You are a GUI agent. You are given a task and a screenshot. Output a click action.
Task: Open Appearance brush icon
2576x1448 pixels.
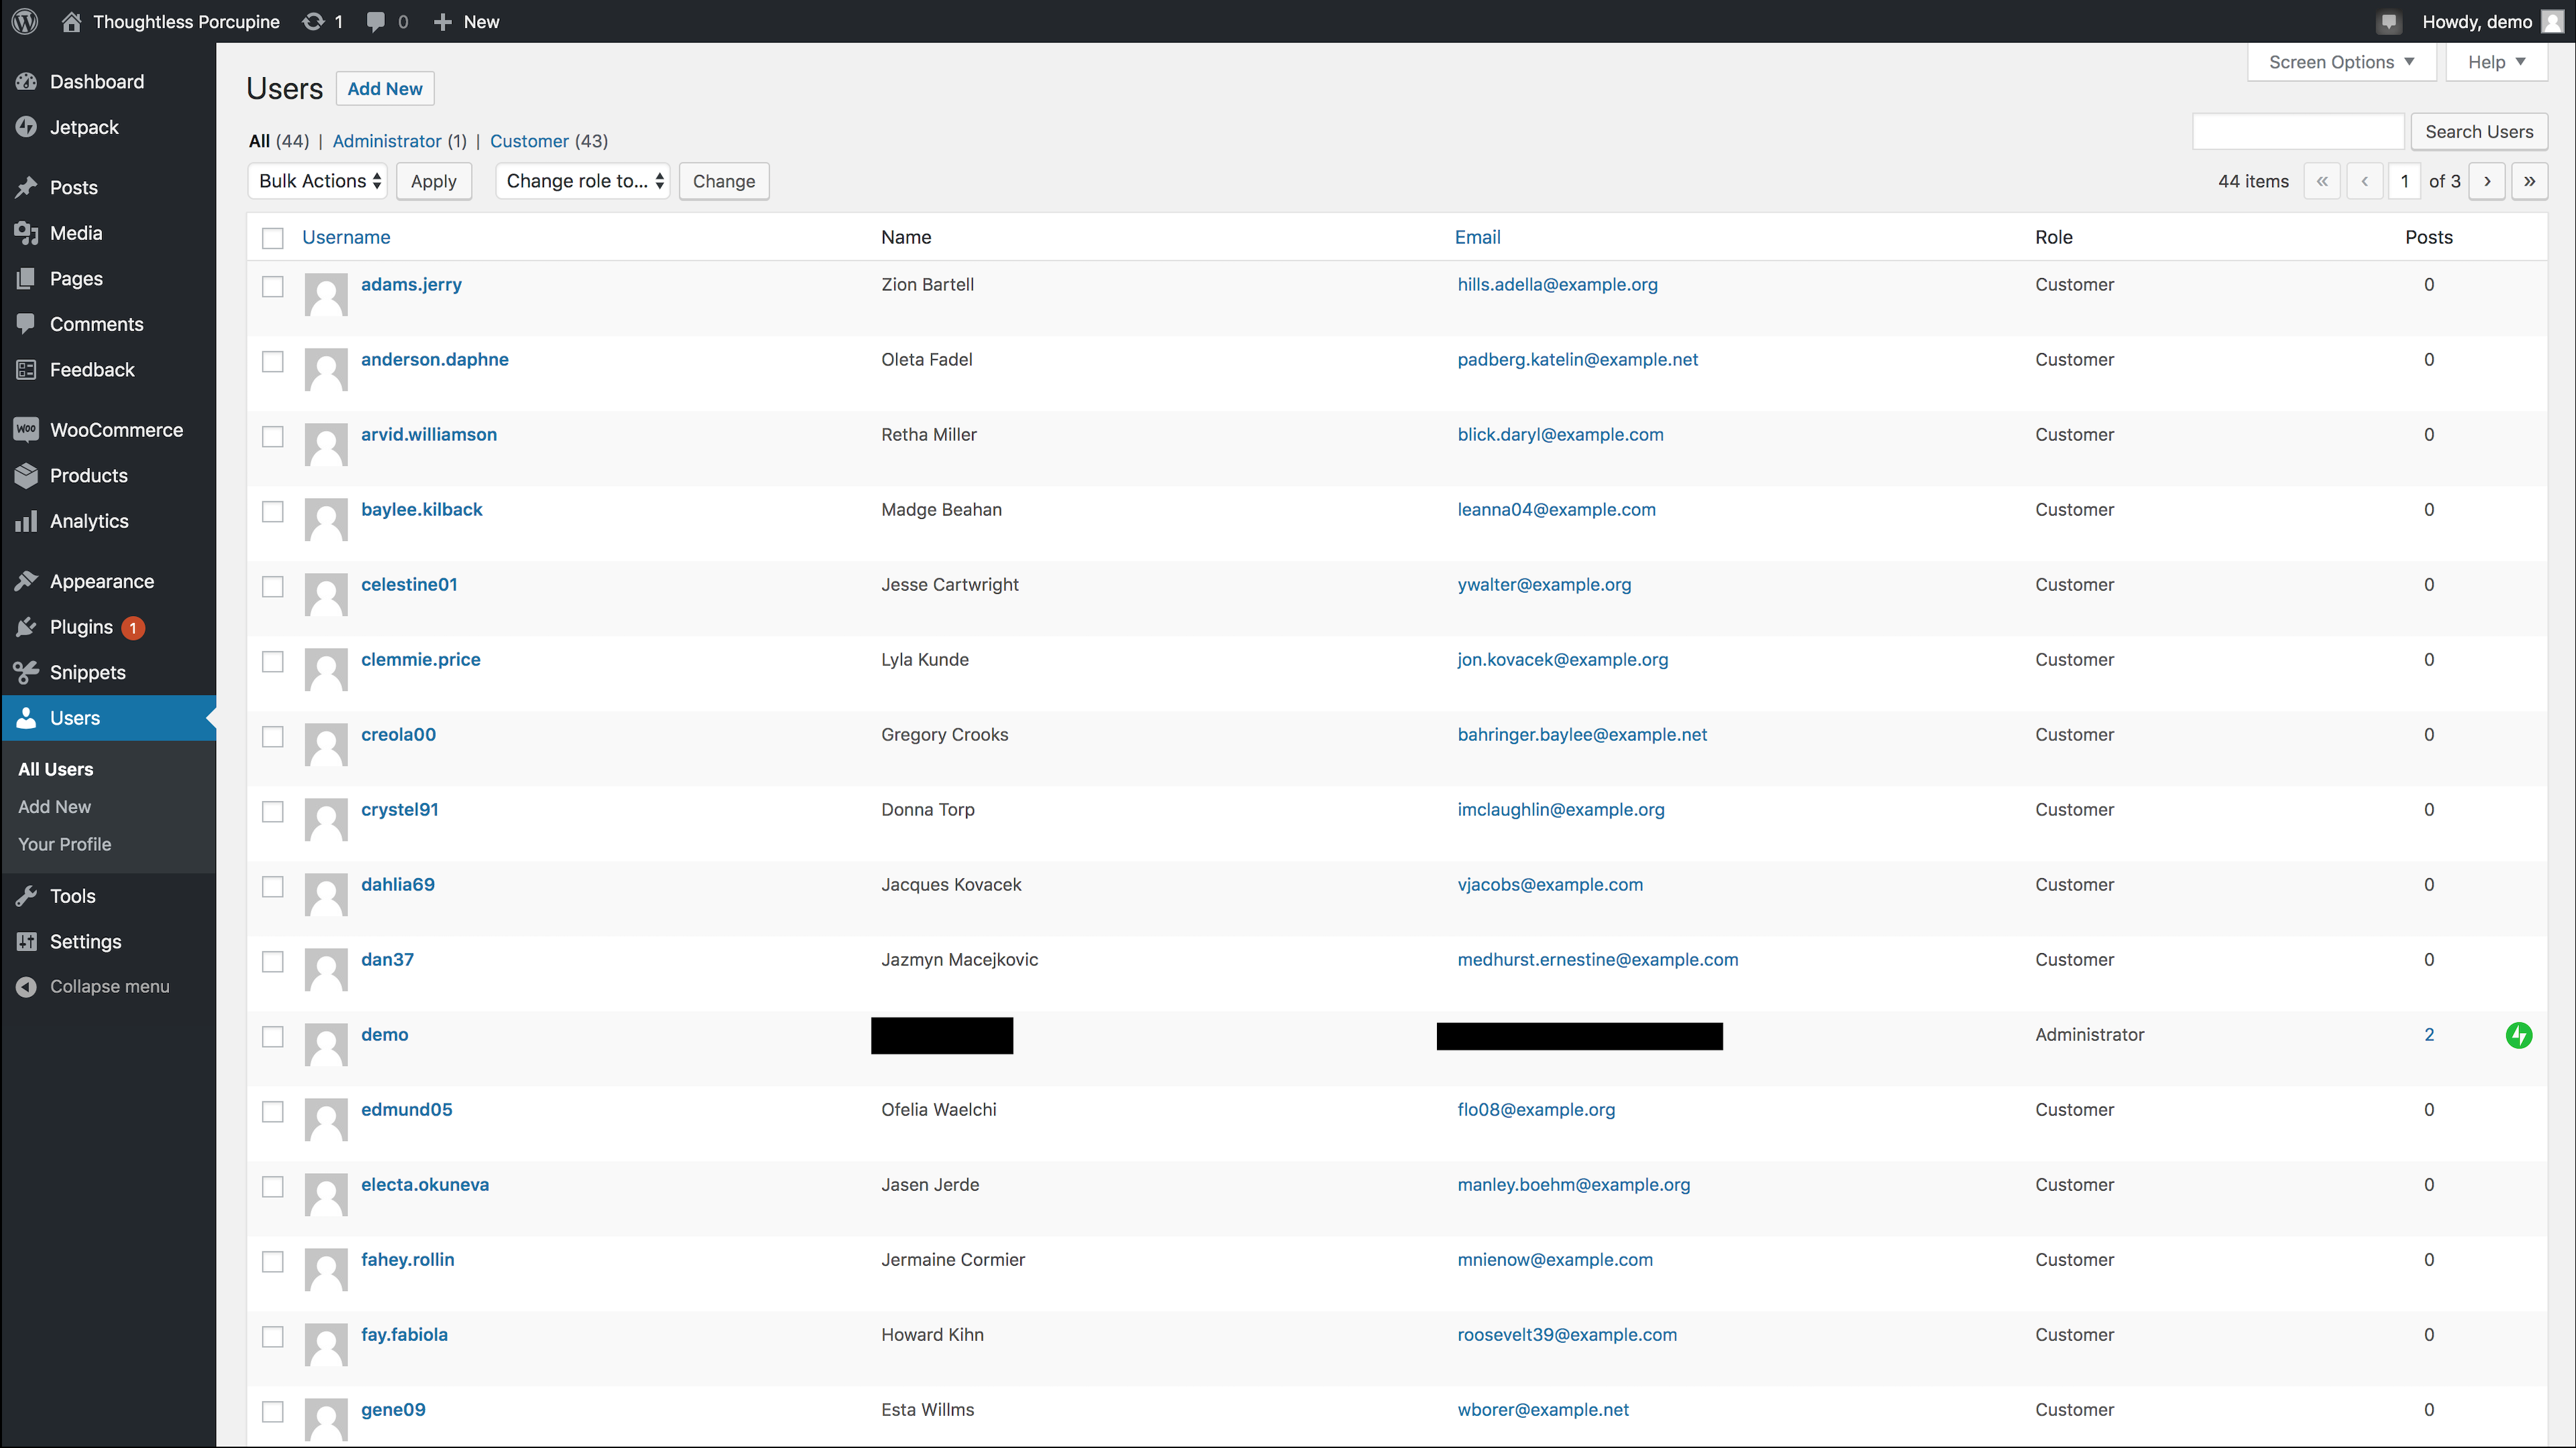pyautogui.click(x=27, y=582)
